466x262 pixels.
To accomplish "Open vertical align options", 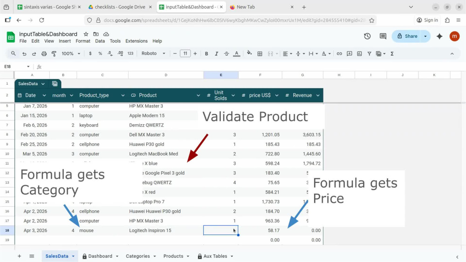I will pyautogui.click(x=300, y=54).
